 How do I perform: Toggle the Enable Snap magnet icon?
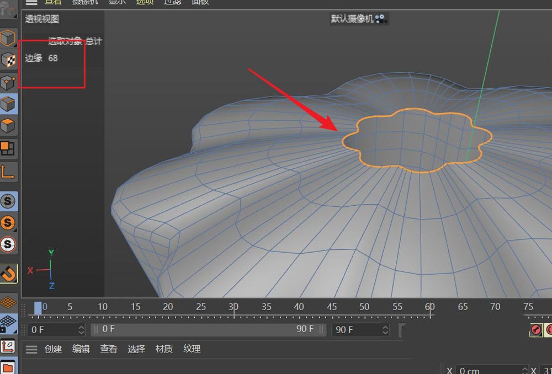click(x=8, y=273)
